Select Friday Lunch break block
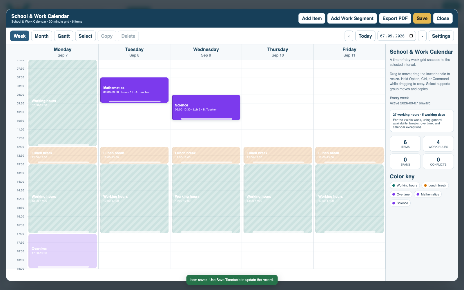The width and height of the screenshot is (464, 290). click(x=349, y=155)
